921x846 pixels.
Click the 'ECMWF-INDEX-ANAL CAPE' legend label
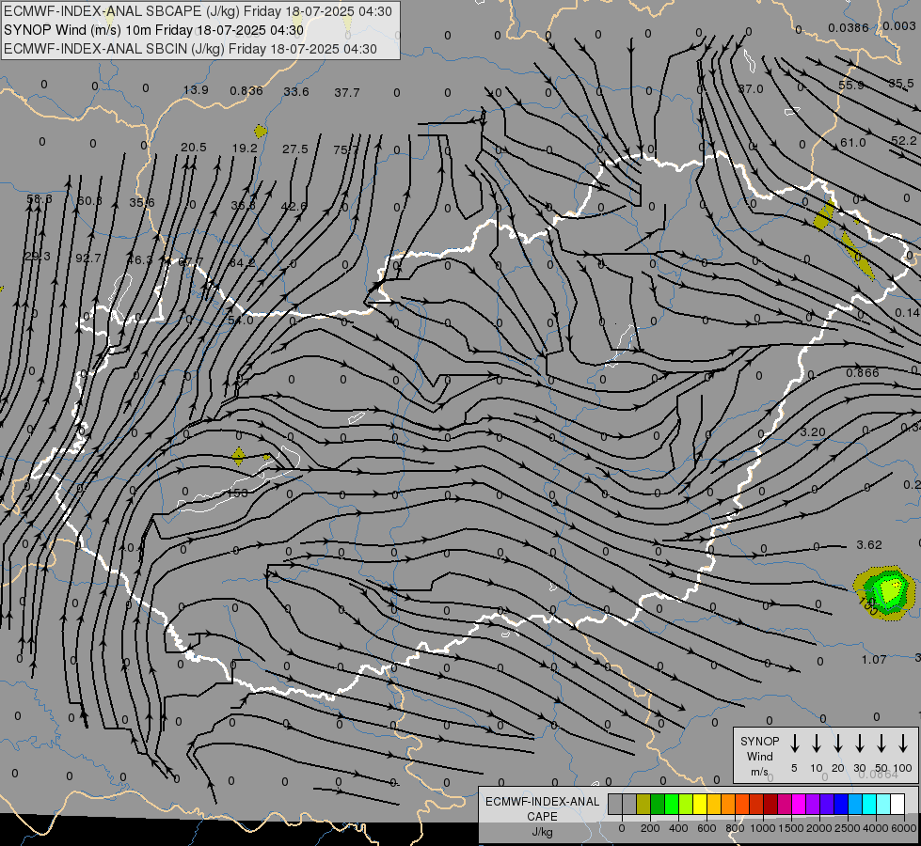542,809
